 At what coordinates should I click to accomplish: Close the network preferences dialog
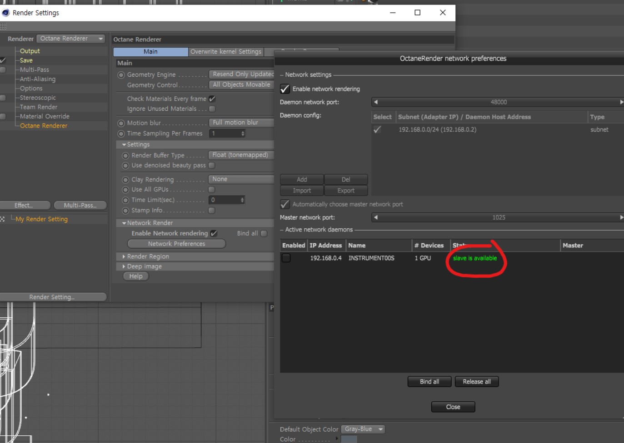[453, 407]
